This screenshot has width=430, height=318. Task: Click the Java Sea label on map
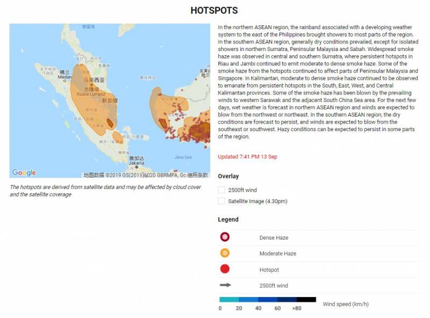(x=183, y=157)
